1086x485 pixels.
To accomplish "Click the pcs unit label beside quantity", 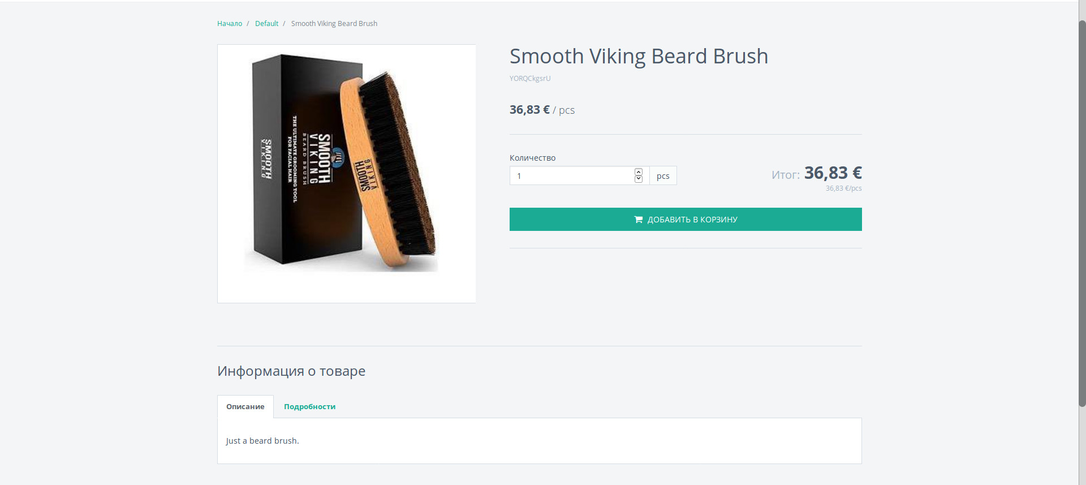I will point(663,175).
